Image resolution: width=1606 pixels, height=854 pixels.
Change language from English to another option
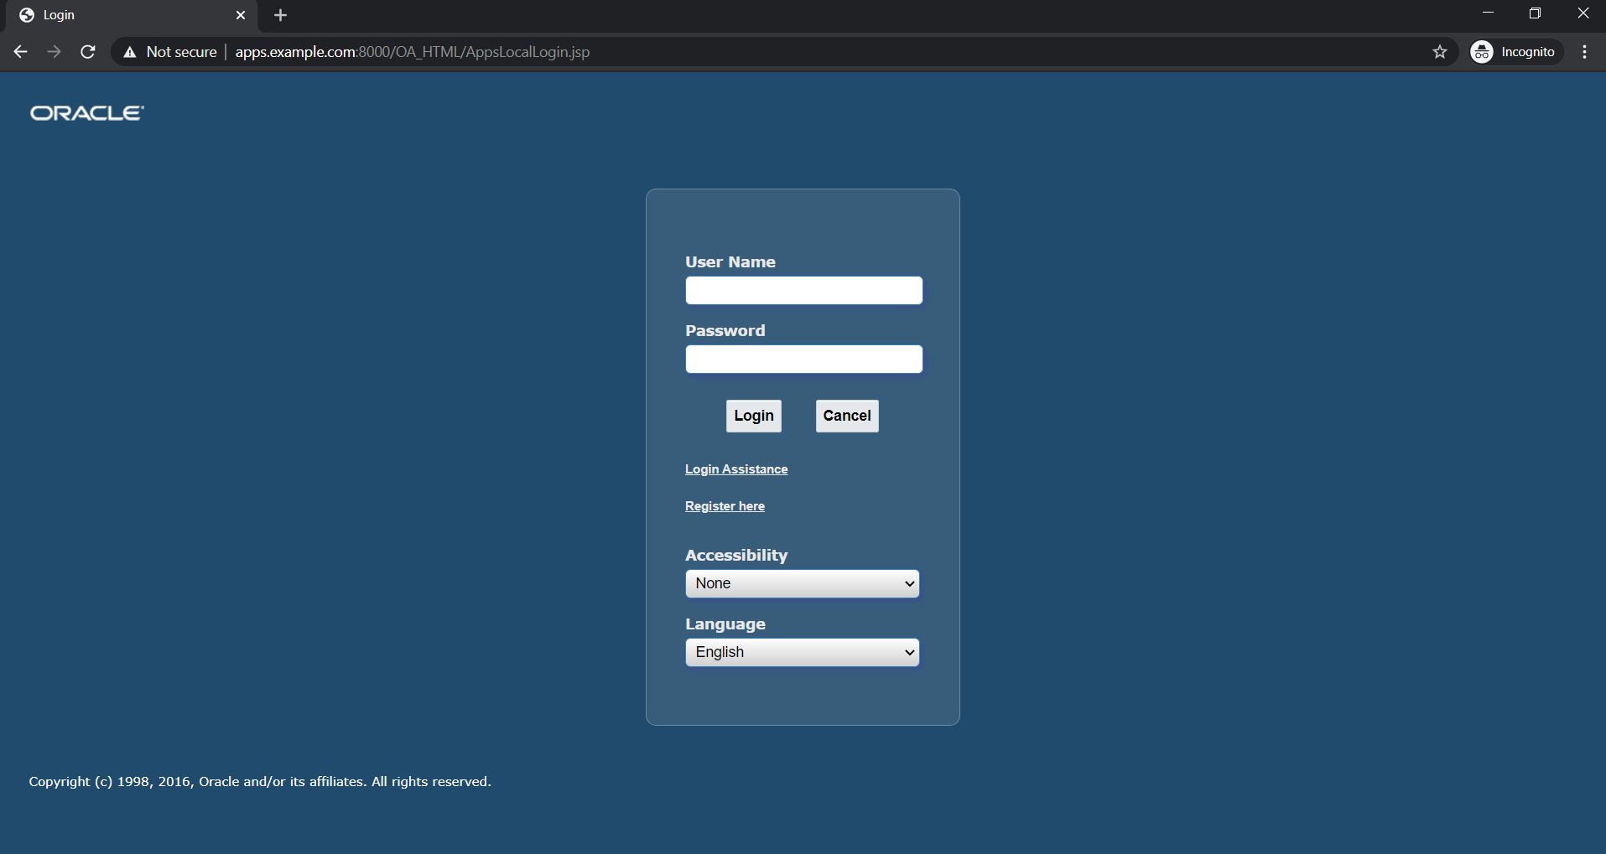pyautogui.click(x=802, y=652)
